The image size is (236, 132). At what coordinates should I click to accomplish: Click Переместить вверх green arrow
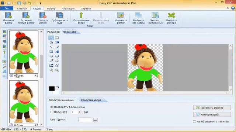pos(81,15)
